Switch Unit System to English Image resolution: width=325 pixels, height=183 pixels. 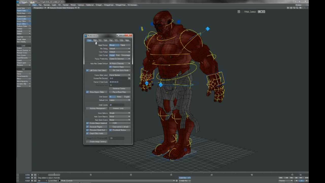(x=127, y=97)
